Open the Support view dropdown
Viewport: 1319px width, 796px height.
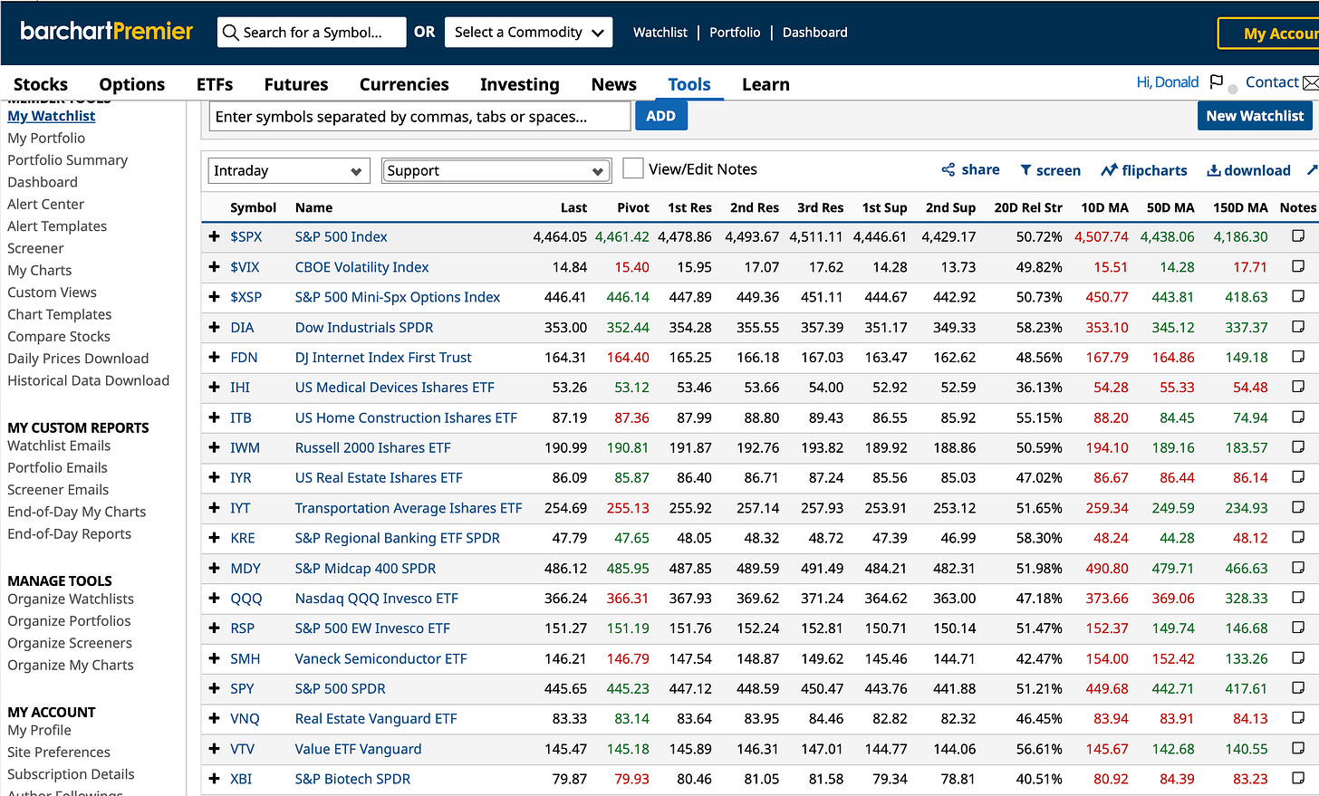click(496, 170)
